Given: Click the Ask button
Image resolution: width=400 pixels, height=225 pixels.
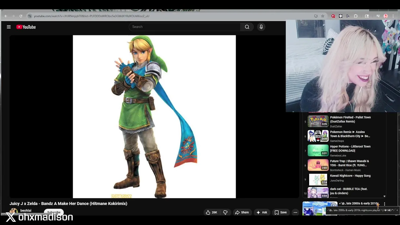Looking at the screenshot, I should click(x=262, y=212).
